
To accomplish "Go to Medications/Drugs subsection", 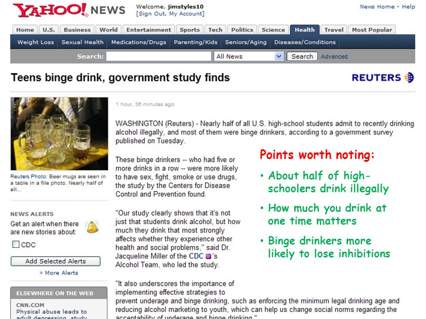I will click(x=138, y=43).
